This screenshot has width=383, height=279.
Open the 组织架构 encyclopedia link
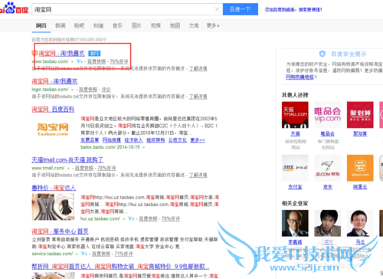pyautogui.click(x=155, y=140)
